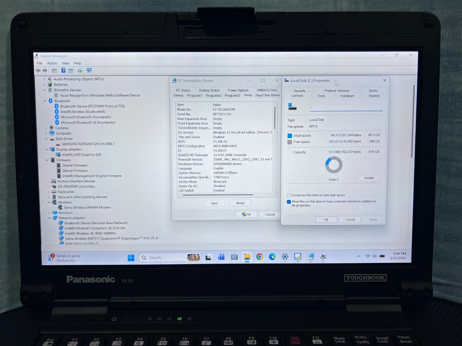This screenshot has width=462, height=346.
Task: Launch Microsoft Edge from the taskbar
Action: [272, 257]
